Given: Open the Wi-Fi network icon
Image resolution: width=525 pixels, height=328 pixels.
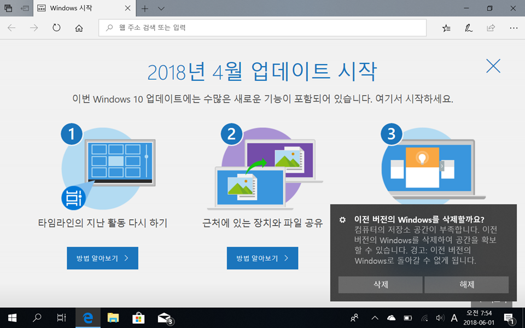Looking at the screenshot, I should coord(424,318).
